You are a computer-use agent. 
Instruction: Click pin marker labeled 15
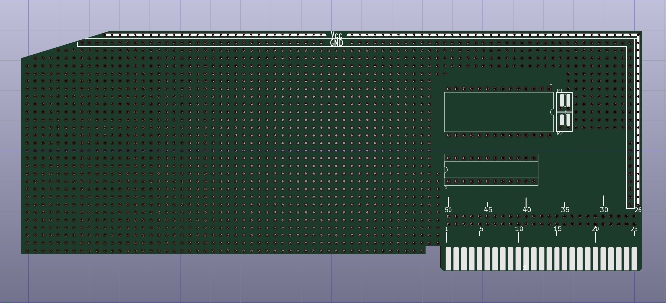(x=557, y=229)
